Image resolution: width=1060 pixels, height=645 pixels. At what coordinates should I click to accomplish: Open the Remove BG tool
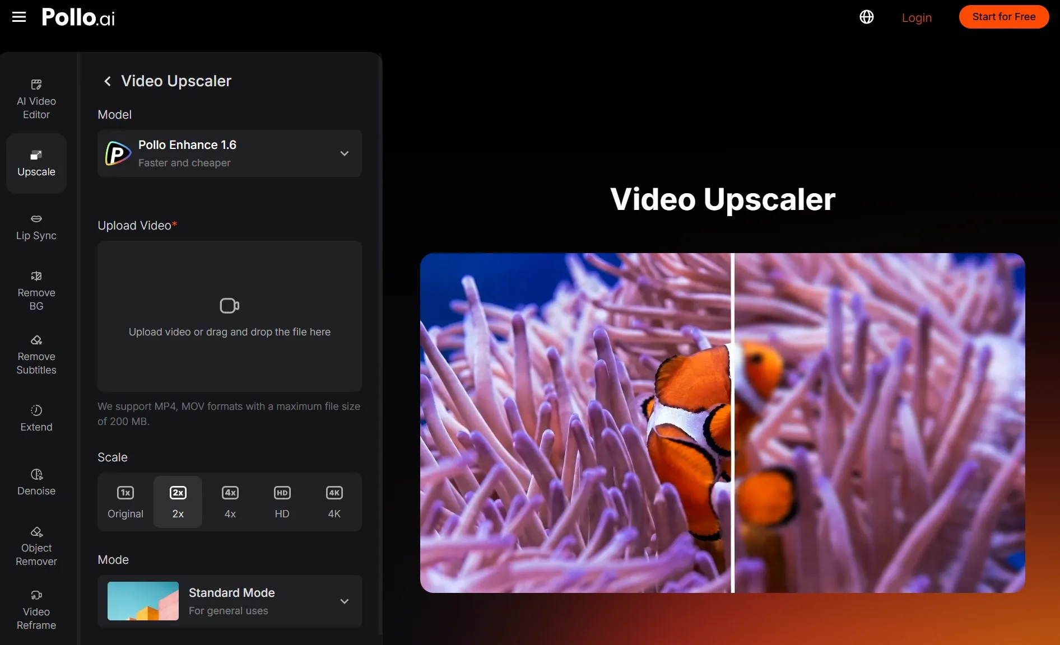[x=36, y=291]
